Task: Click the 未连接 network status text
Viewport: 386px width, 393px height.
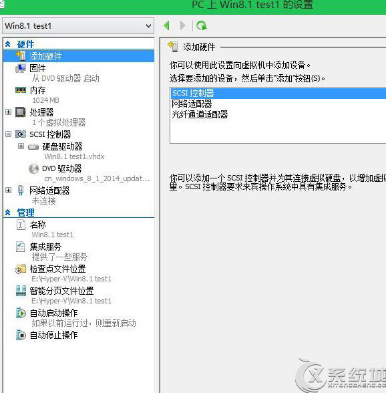Action: click(x=44, y=201)
